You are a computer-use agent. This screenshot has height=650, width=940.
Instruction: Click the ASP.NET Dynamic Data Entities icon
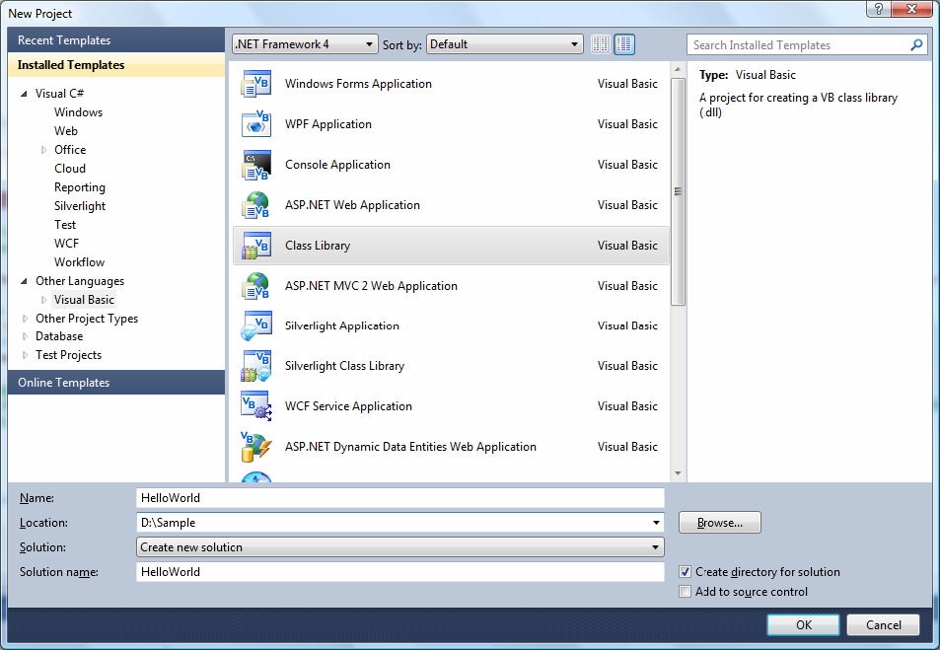[256, 447]
